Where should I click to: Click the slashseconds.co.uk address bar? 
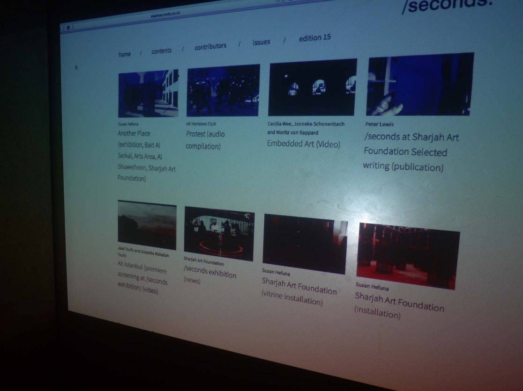[165, 14]
